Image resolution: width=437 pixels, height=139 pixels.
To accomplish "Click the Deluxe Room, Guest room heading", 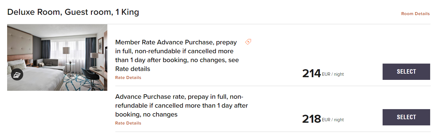I will pyautogui.click(x=73, y=12).
